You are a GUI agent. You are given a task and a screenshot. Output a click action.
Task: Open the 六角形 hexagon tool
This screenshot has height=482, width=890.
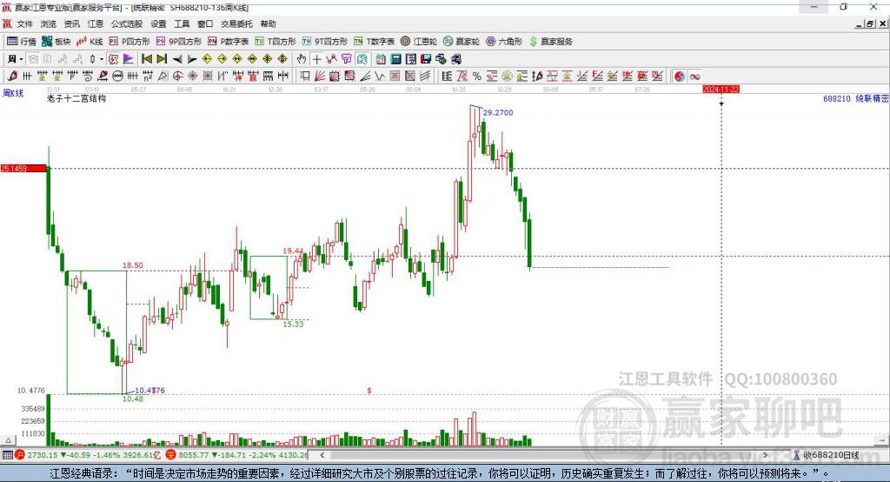click(x=504, y=42)
